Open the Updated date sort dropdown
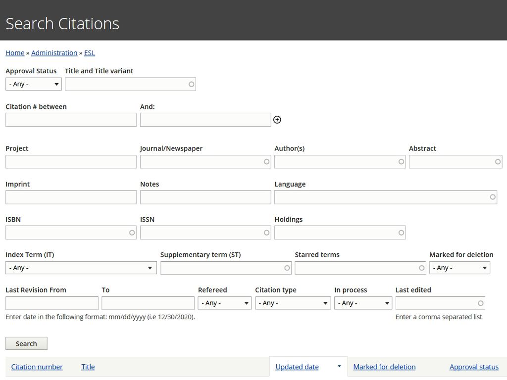 [x=338, y=367]
